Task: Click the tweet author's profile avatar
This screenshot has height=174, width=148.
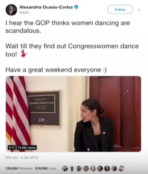Action: coord(11,10)
